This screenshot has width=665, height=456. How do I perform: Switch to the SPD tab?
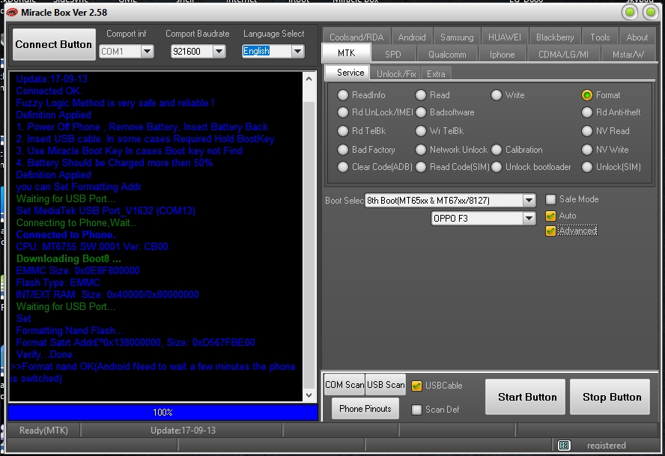point(392,55)
